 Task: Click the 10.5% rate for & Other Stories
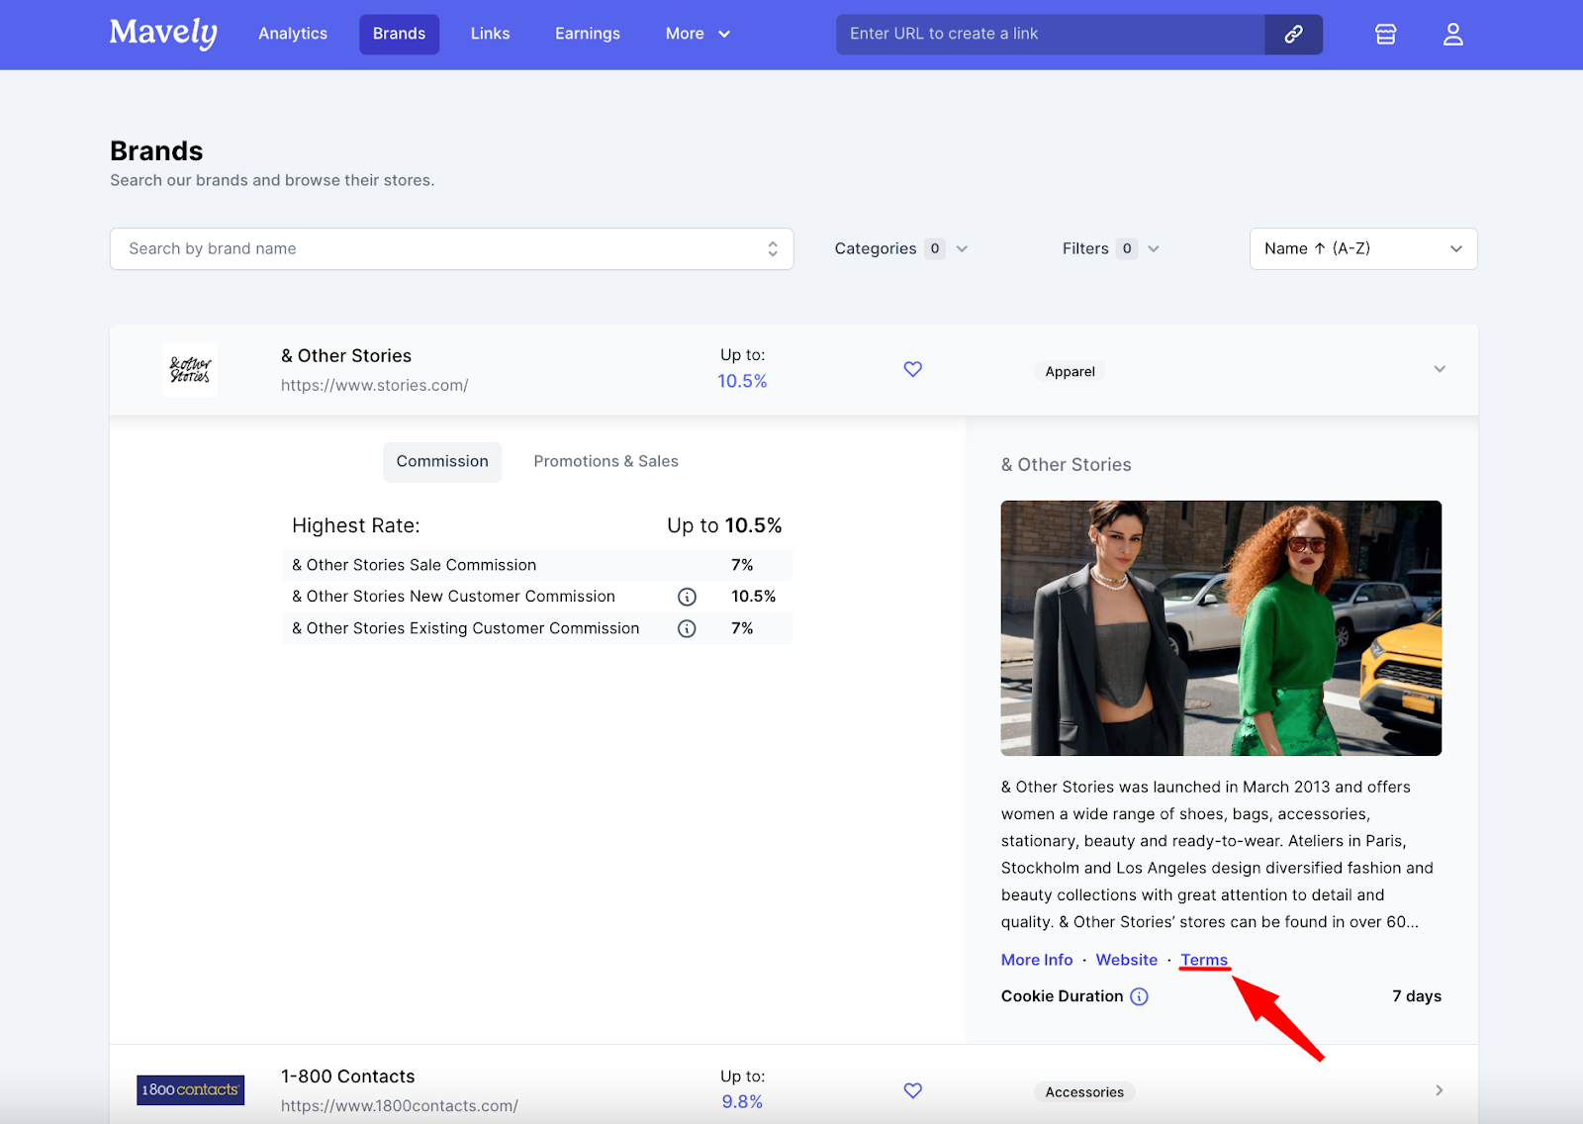pyautogui.click(x=742, y=381)
